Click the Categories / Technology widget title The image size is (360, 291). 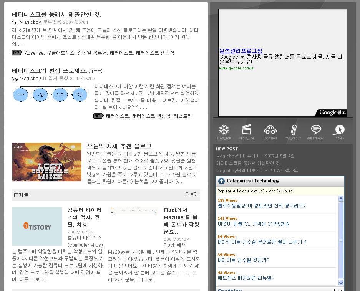[x=253, y=181]
